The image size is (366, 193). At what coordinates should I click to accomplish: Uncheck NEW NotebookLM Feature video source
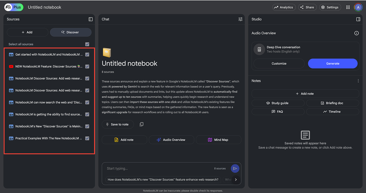87,66
